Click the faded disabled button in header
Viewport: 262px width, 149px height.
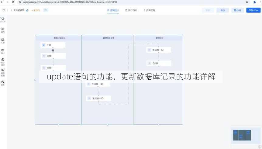pos(208,10)
